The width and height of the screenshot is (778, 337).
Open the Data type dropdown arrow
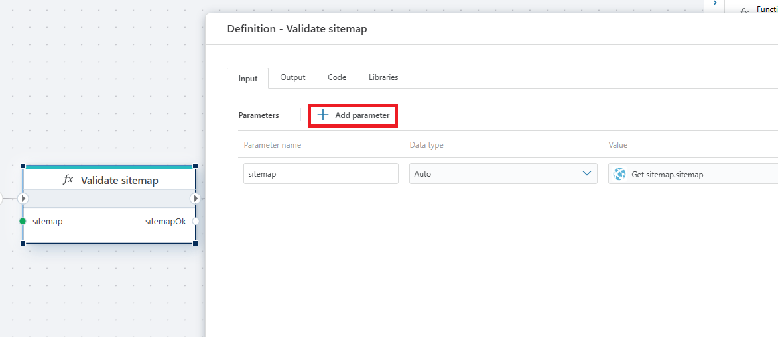[x=586, y=173]
